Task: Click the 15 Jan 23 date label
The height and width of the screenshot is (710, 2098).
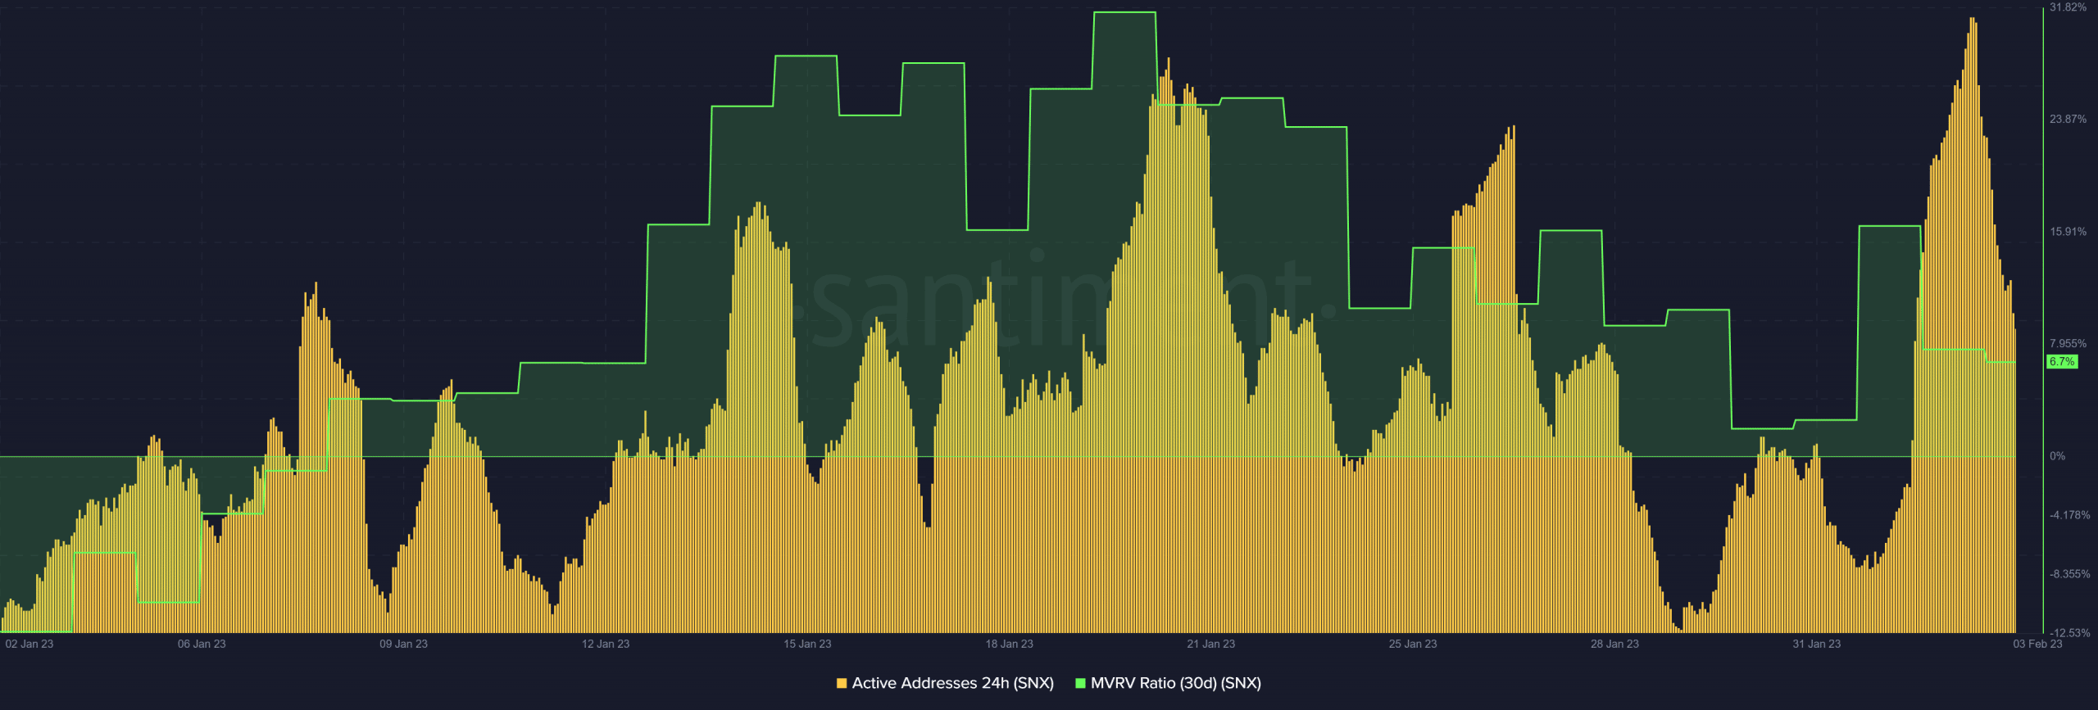Action: [x=807, y=644]
